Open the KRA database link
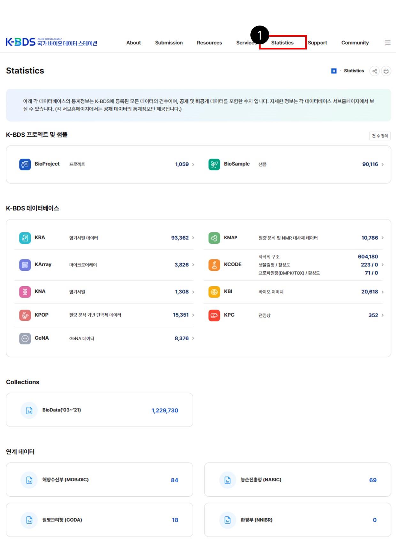This screenshot has width=396, height=541. click(40, 238)
